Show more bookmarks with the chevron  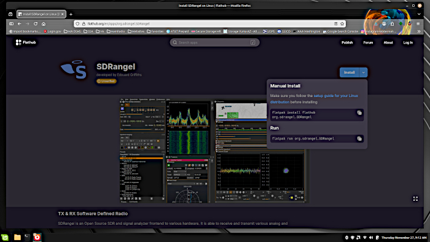click(419, 31)
